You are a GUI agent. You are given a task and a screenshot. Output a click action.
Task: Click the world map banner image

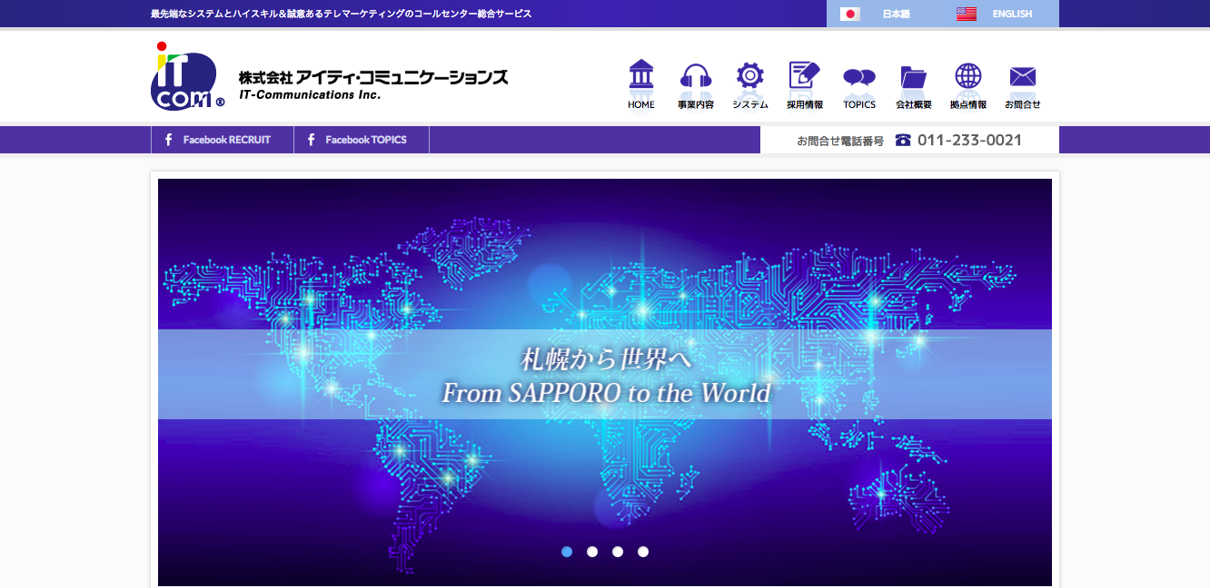point(605,272)
